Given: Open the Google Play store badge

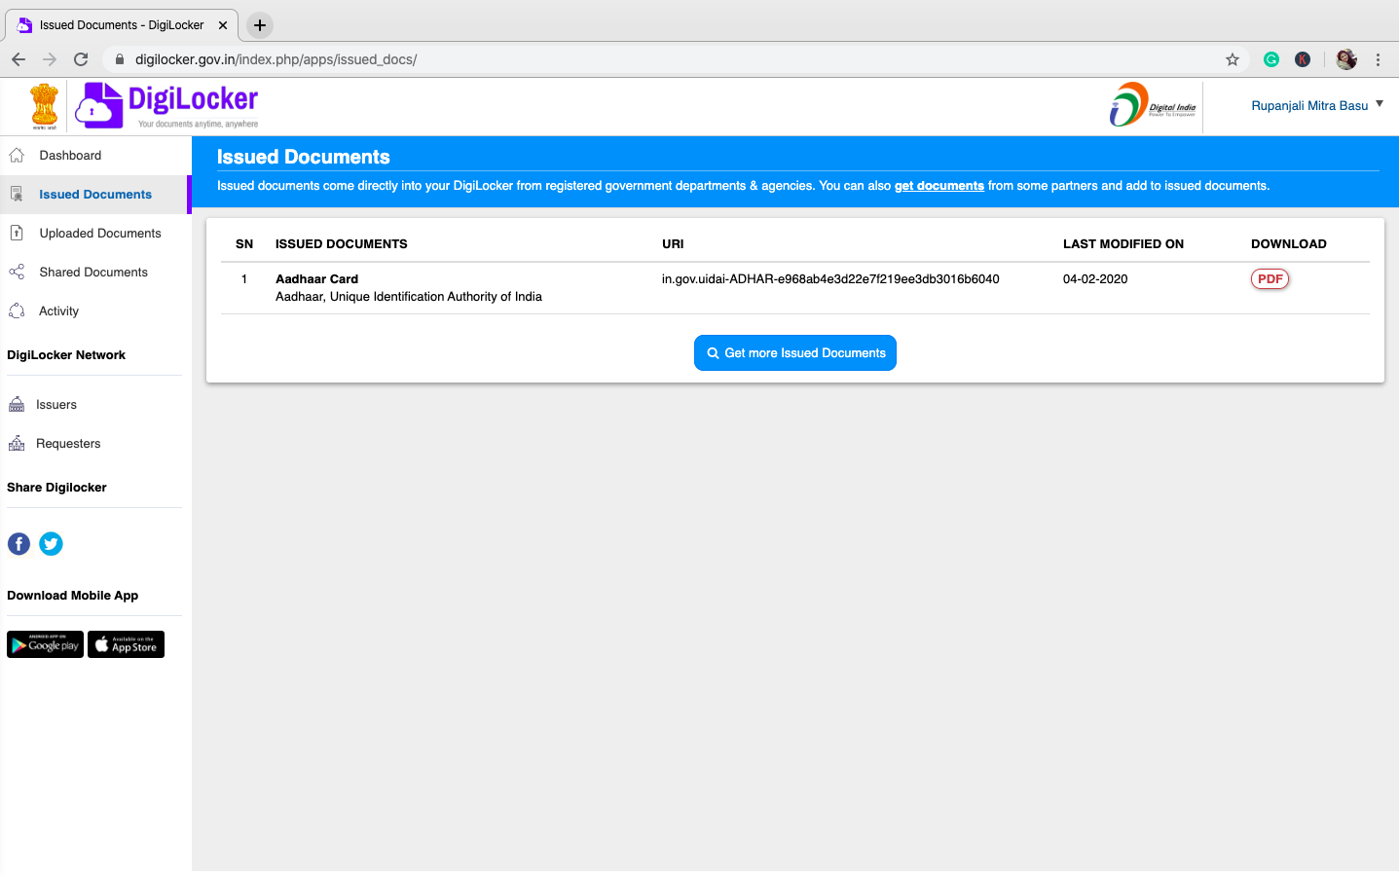Looking at the screenshot, I should (x=45, y=644).
